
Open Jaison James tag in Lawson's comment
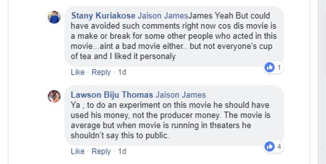pyautogui.click(x=181, y=95)
